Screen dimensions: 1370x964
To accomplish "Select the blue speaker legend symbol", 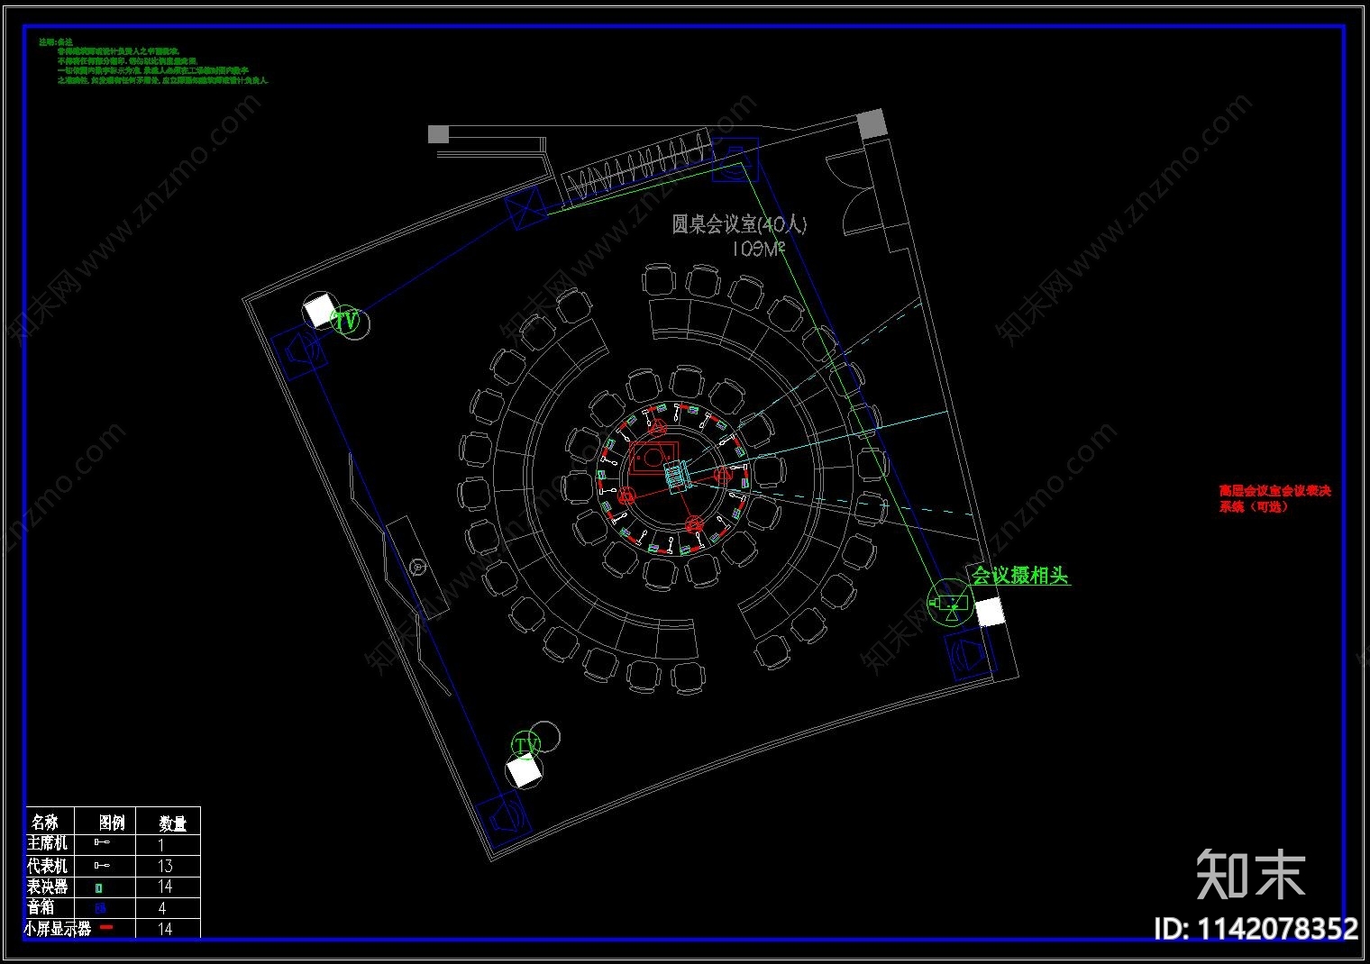I will click(x=101, y=908).
